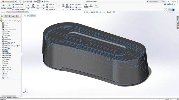Click the Zoom to Fit icon

(84, 12)
